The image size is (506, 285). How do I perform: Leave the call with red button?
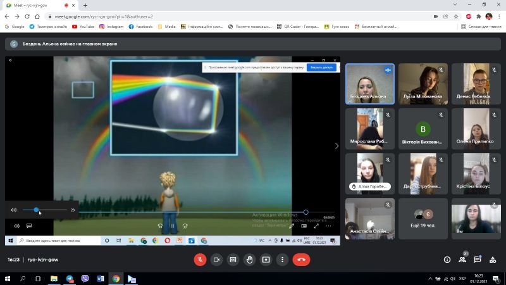(302, 260)
